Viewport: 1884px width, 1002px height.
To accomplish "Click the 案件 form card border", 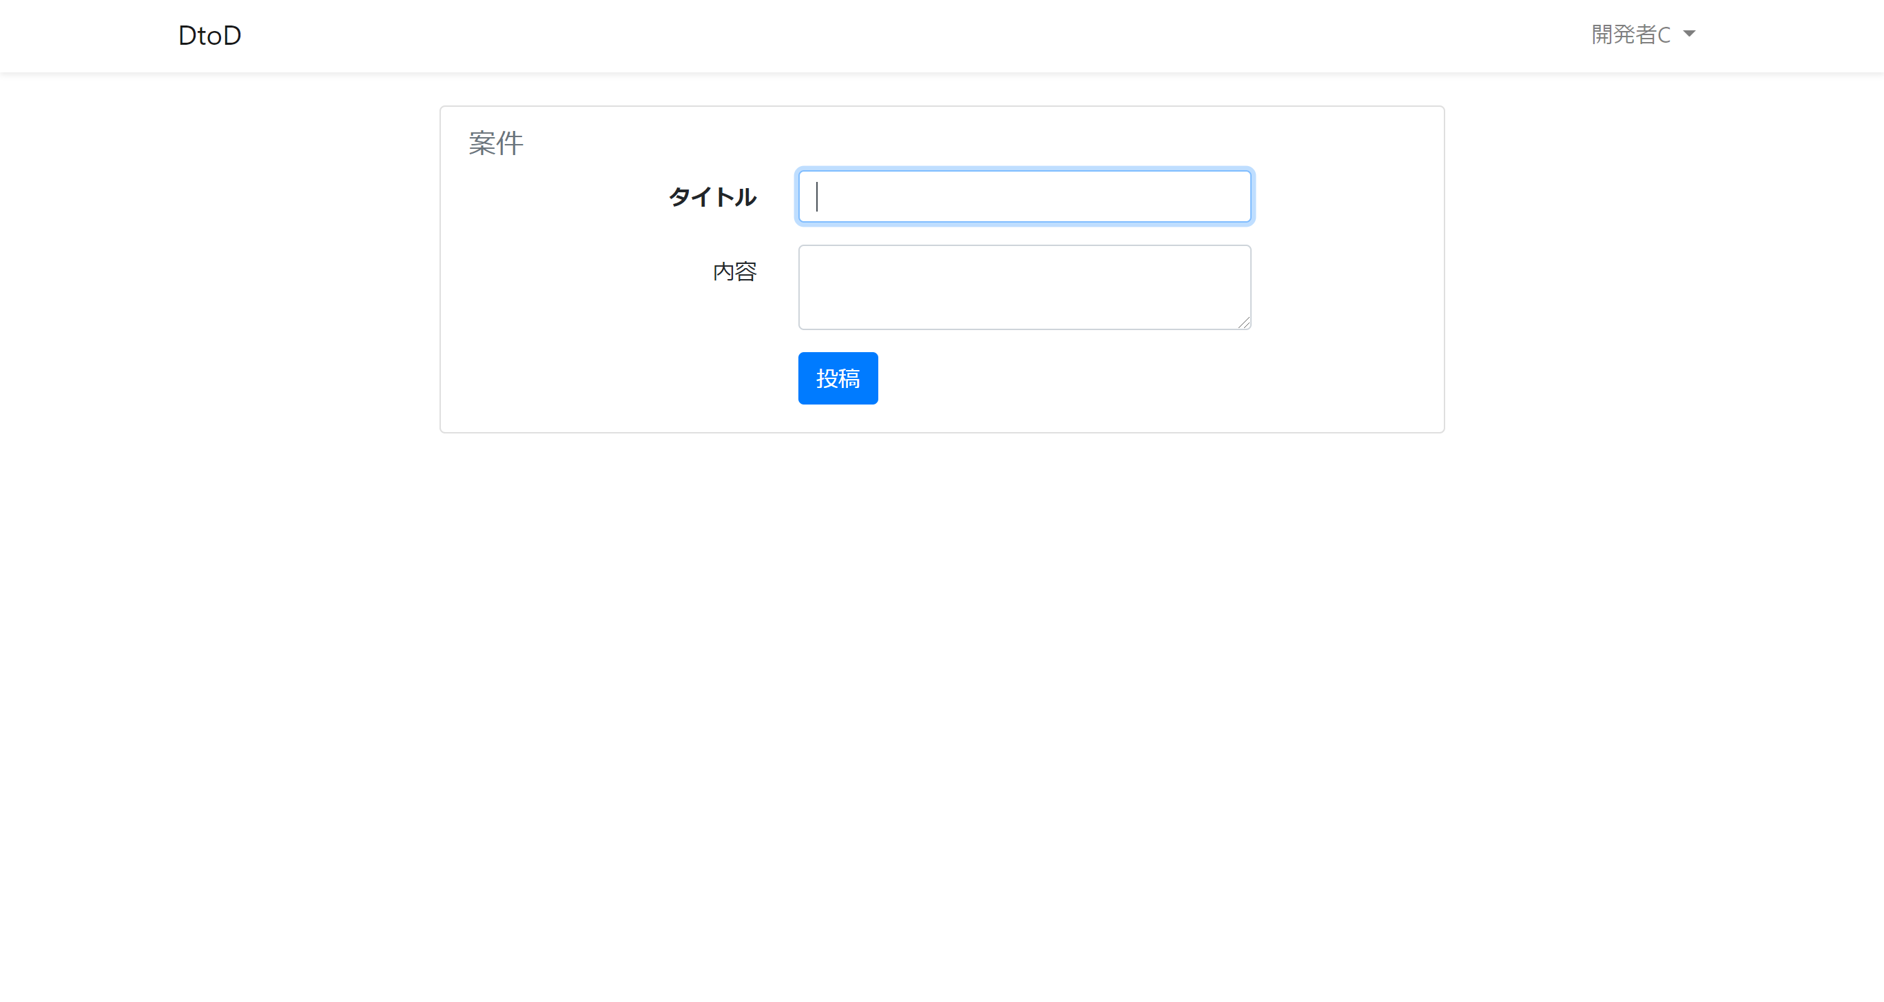I will click(x=942, y=108).
